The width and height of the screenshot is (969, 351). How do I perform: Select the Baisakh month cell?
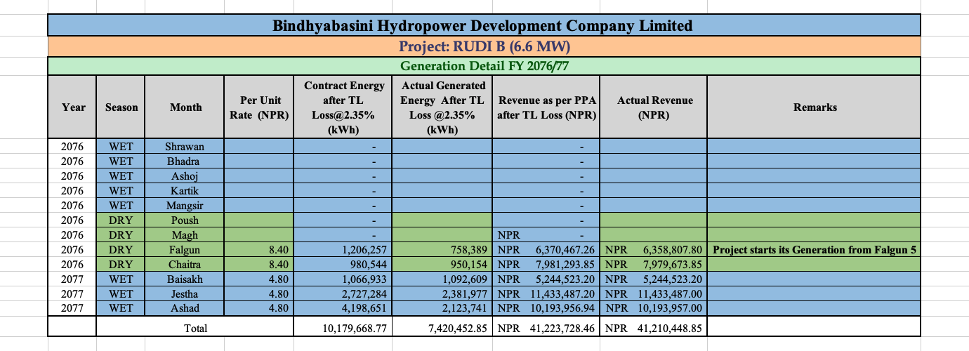[185, 279]
